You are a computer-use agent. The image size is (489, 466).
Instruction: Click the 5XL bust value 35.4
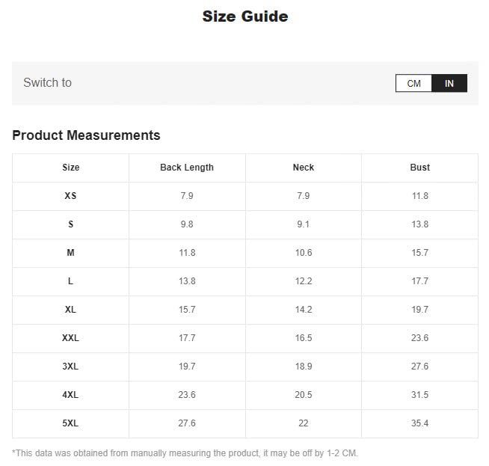[419, 423]
